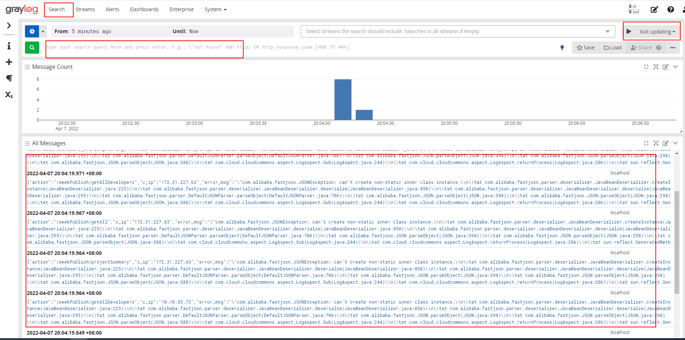This screenshot has height=340, width=685.
Task: Click the green search magnifier button
Action: pyautogui.click(x=32, y=47)
